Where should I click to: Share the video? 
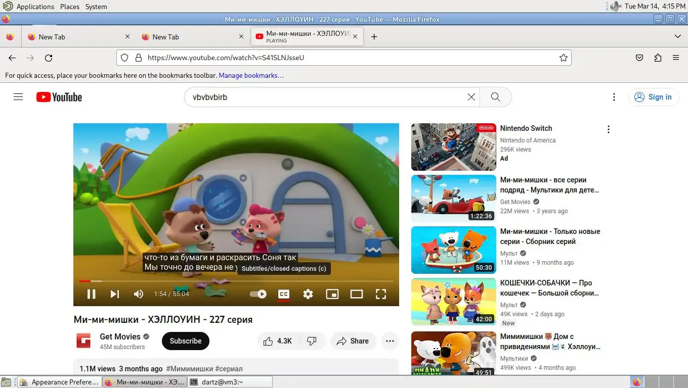353,341
